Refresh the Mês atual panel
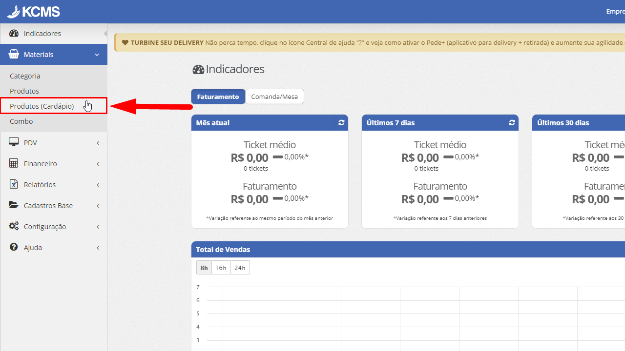 coord(341,123)
